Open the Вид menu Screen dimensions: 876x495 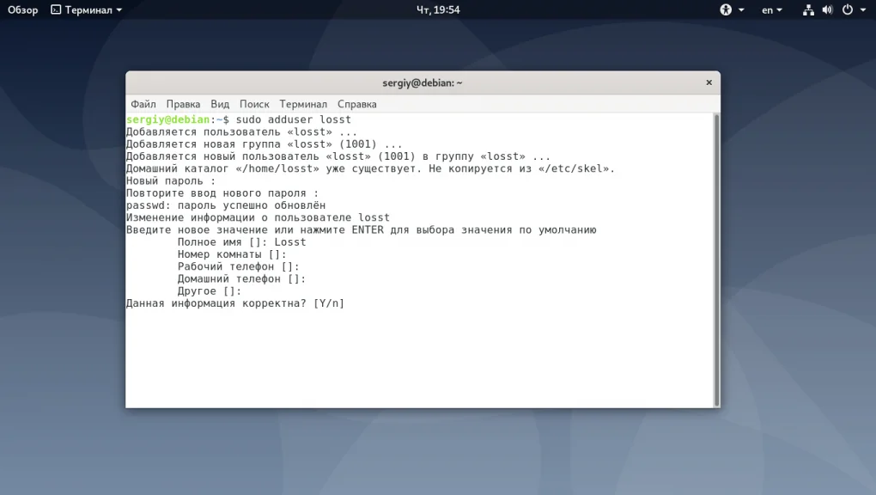click(x=219, y=103)
